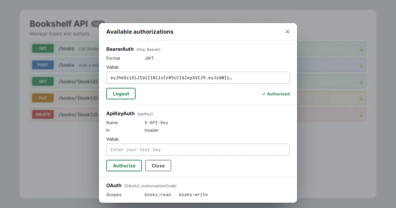396x208 pixels.
Task: Close the Available authorizations dialog with X
Action: tap(287, 32)
